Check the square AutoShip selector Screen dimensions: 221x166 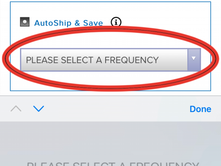coord(25,22)
